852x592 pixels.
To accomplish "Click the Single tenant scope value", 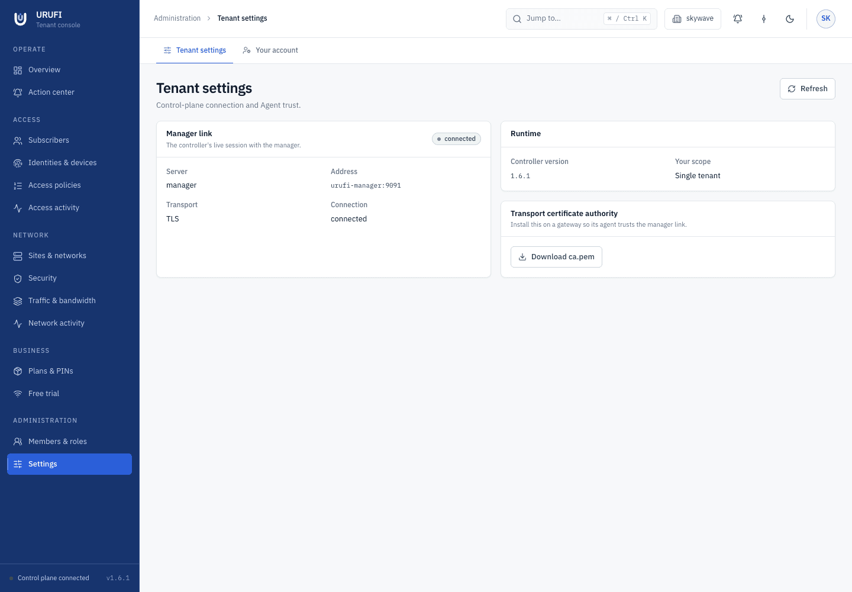I will (698, 176).
